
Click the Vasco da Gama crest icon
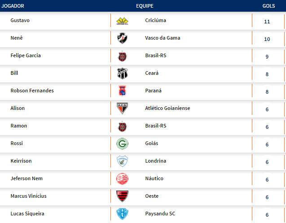coord(122,38)
